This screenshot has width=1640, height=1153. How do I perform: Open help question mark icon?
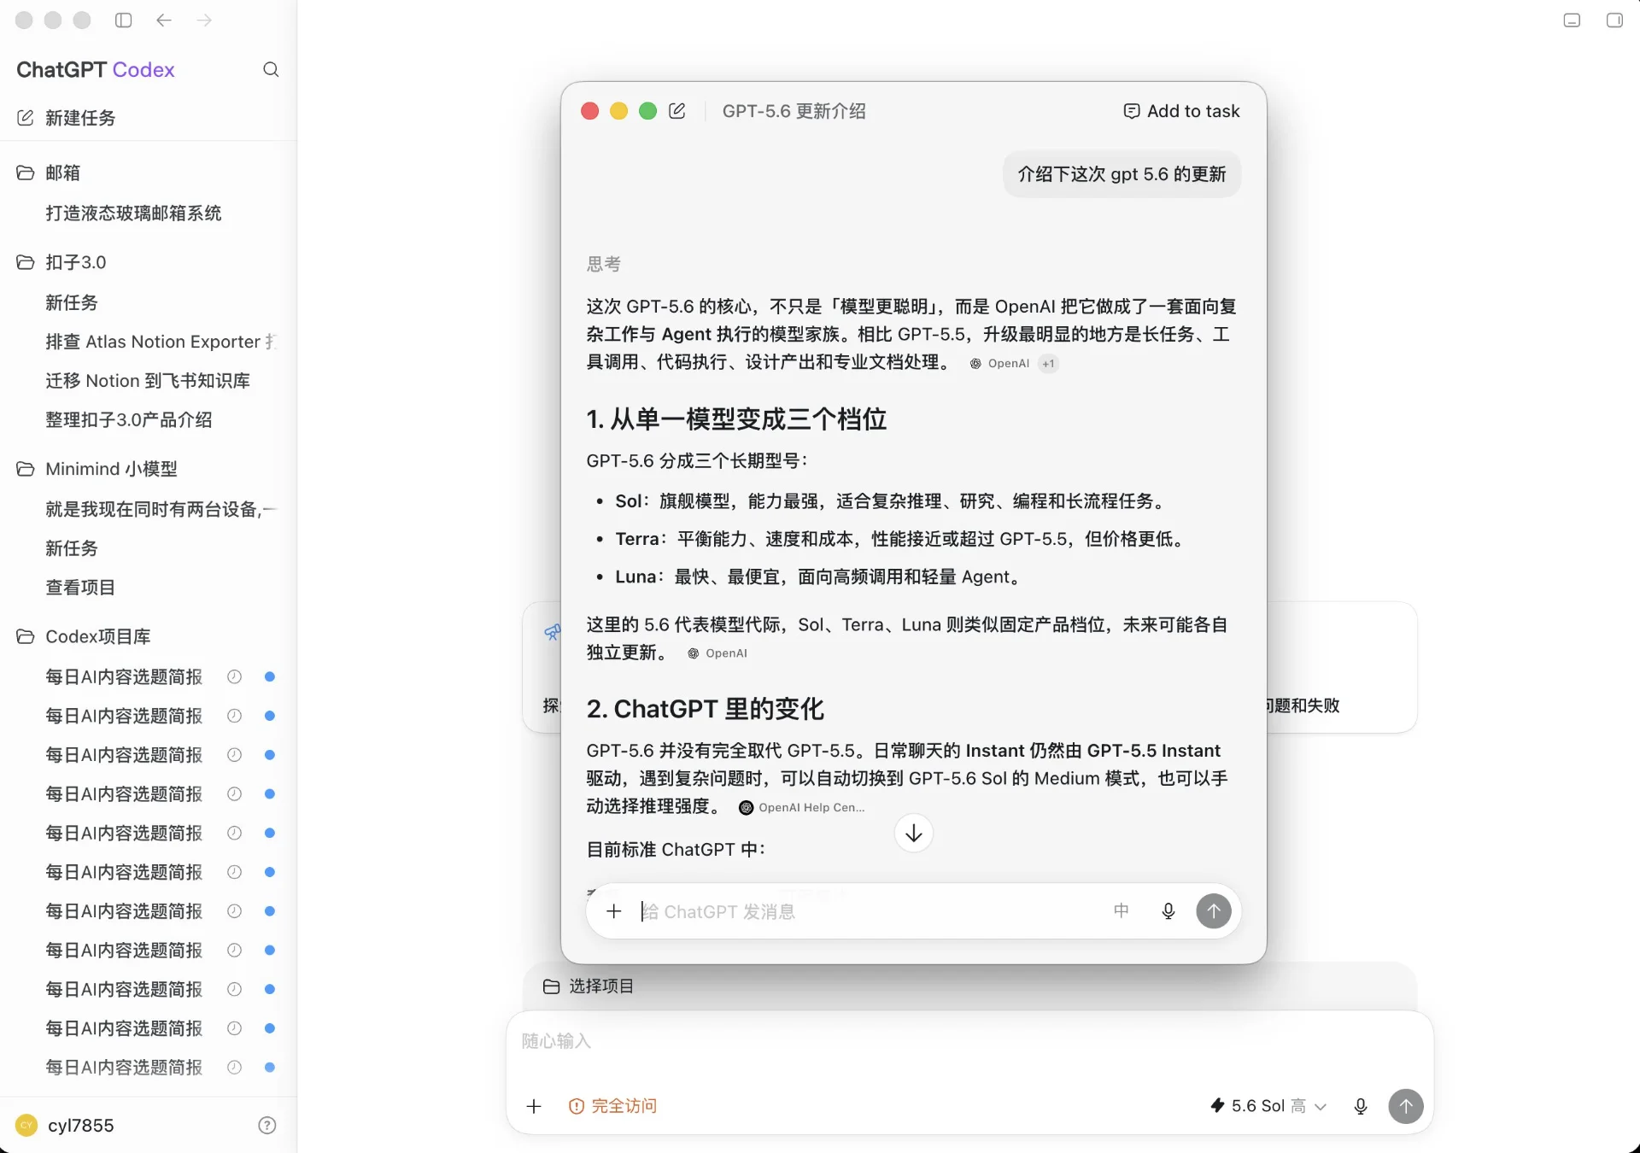[267, 1125]
